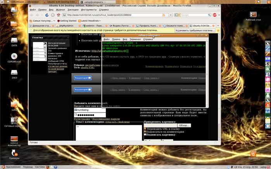Image resolution: width=271 pixels, height=169 pixels.
Task: Toggle Переводить URL в ссылку checkbox
Action: 145,129
